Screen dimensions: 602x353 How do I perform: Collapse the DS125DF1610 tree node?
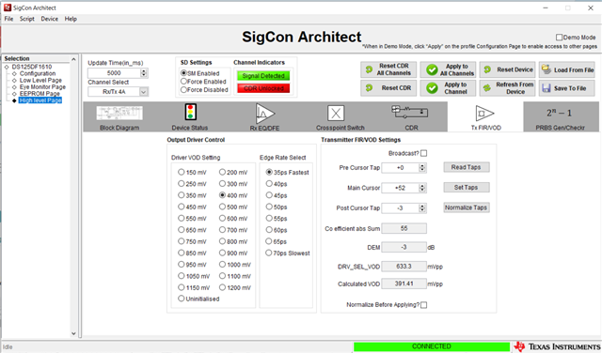click(7, 67)
